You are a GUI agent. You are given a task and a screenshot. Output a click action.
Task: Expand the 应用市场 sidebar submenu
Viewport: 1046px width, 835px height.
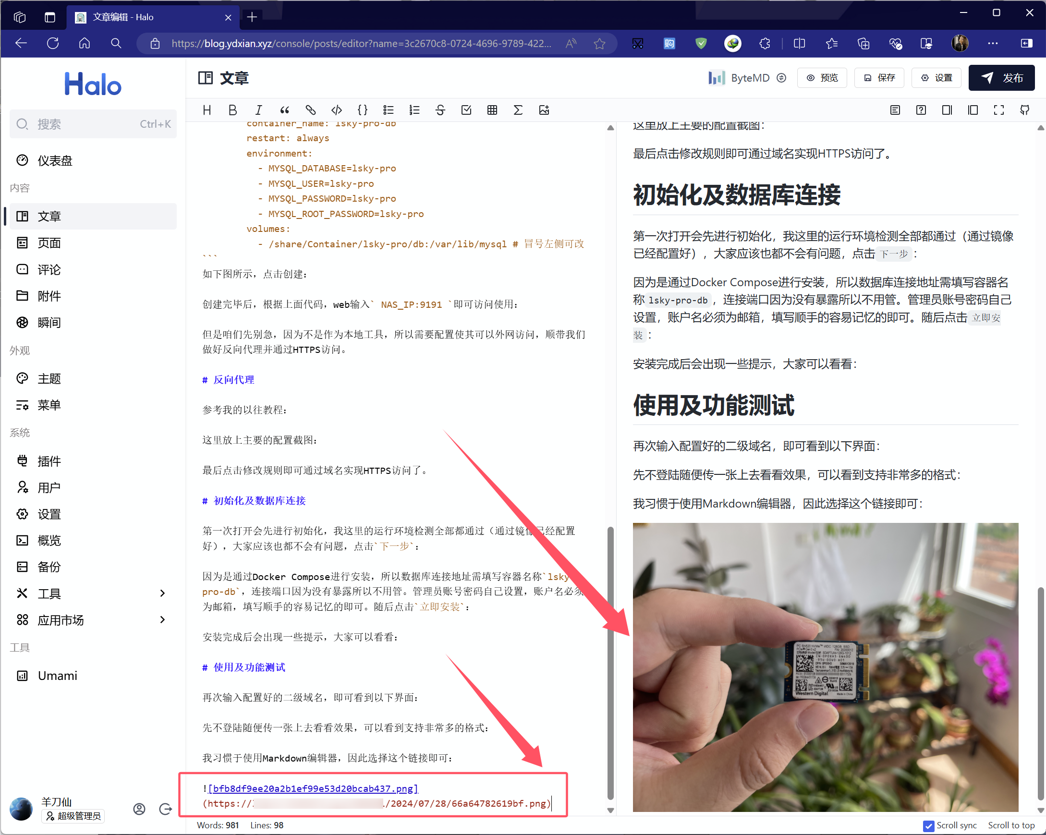(162, 619)
